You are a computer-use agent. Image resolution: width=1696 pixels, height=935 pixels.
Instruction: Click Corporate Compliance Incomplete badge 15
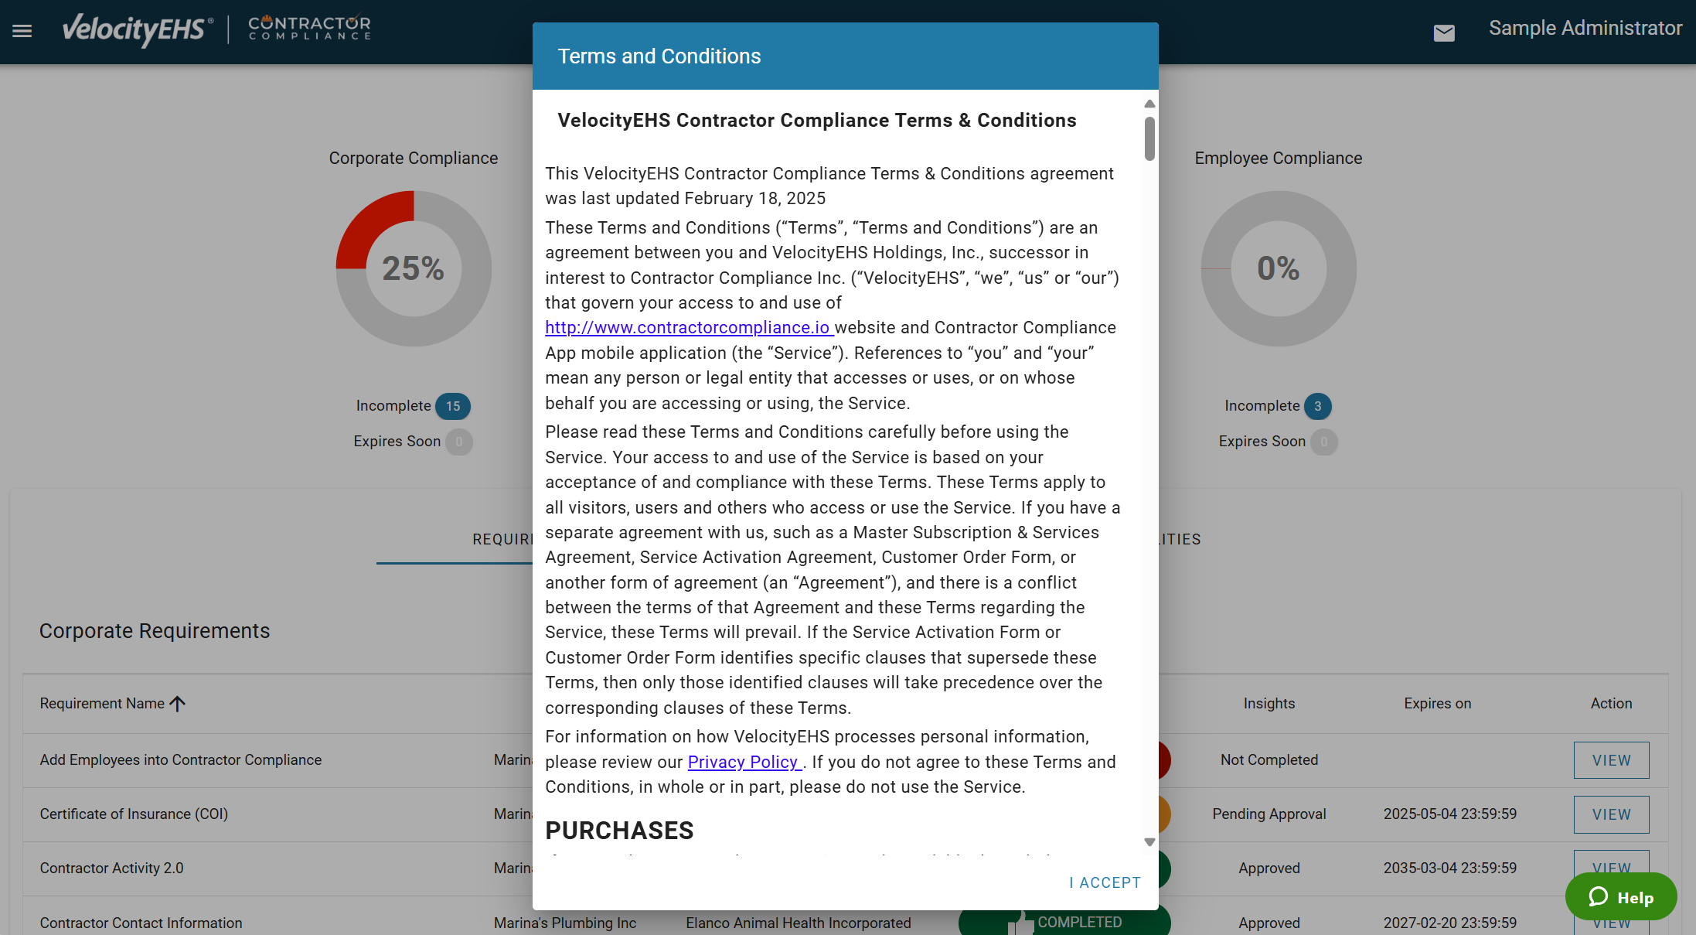point(452,406)
